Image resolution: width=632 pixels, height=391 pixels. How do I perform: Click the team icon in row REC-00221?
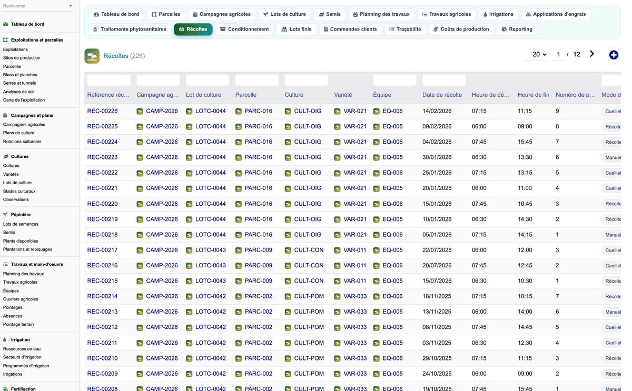377,188
